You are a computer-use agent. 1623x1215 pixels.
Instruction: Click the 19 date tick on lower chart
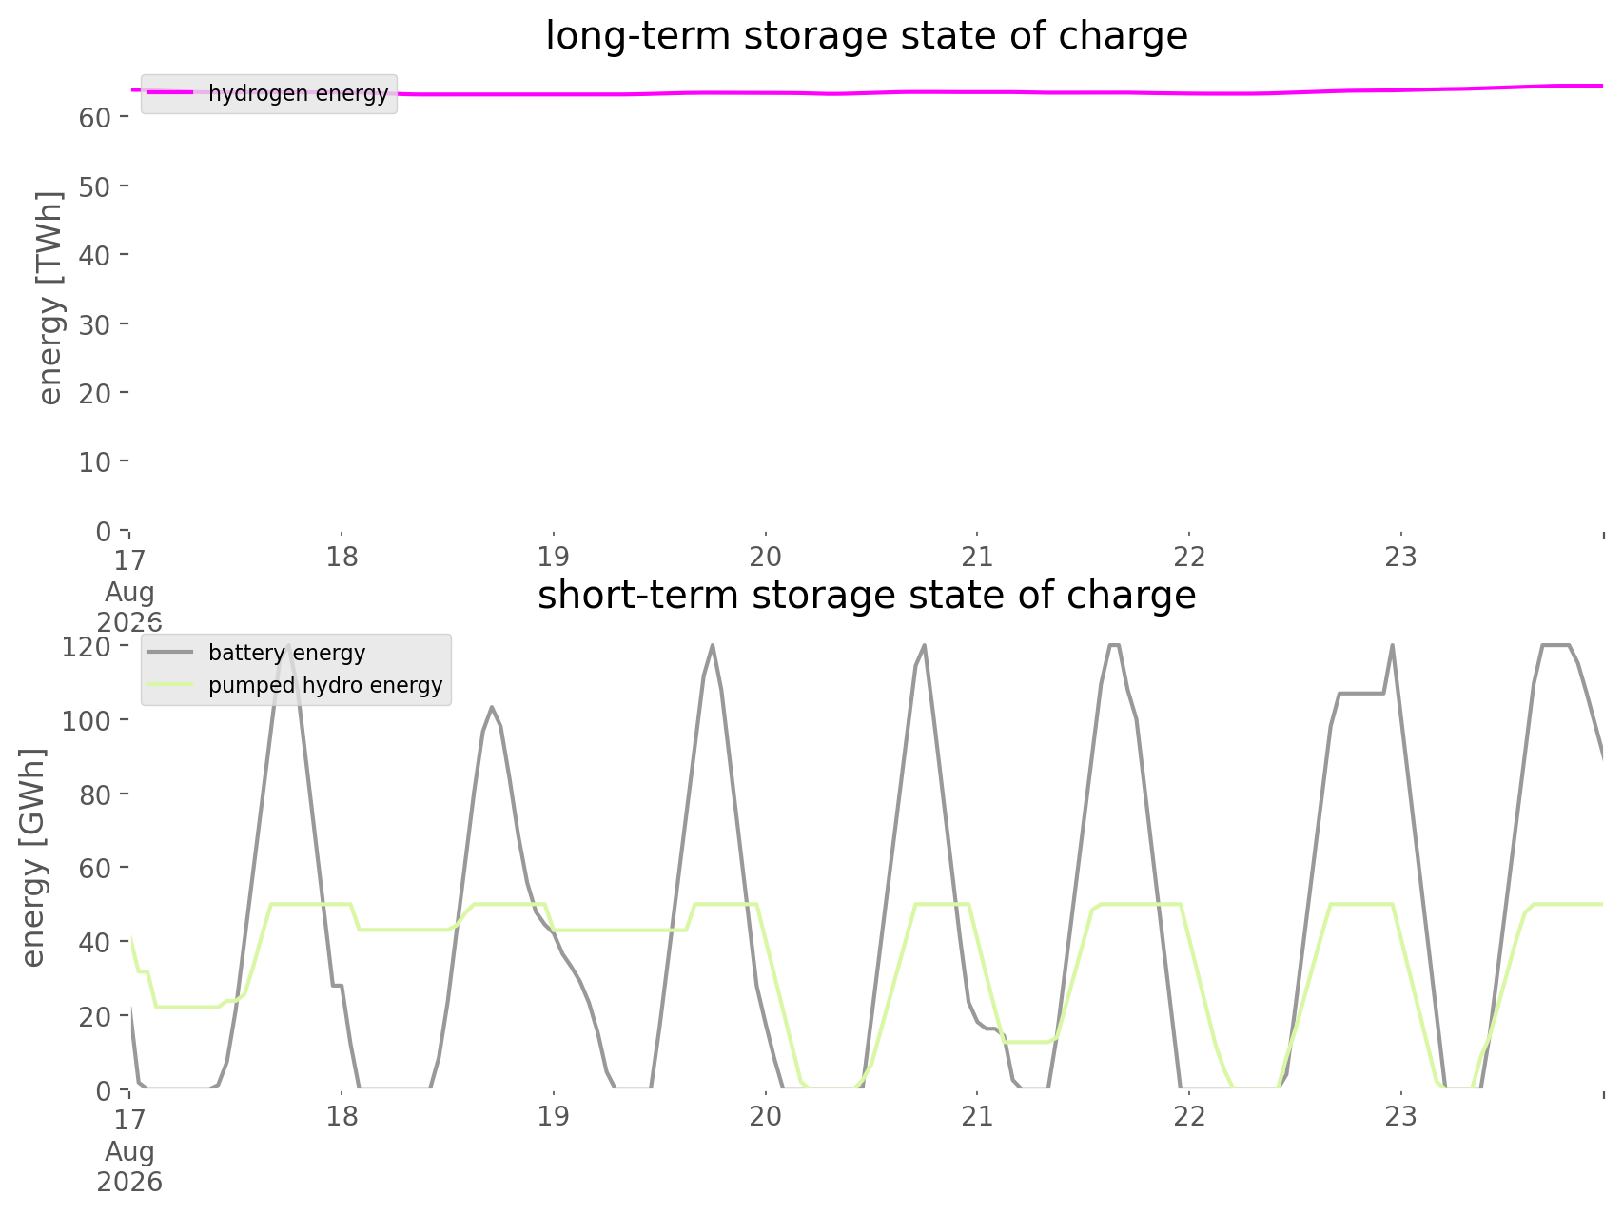pyautogui.click(x=553, y=1116)
